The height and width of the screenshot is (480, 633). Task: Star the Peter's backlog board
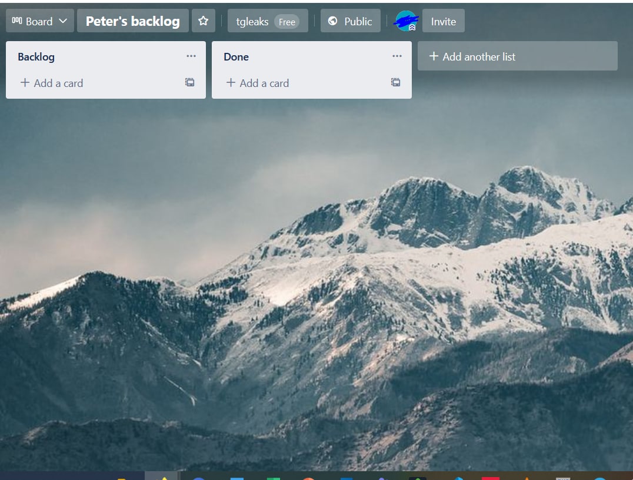coord(203,21)
